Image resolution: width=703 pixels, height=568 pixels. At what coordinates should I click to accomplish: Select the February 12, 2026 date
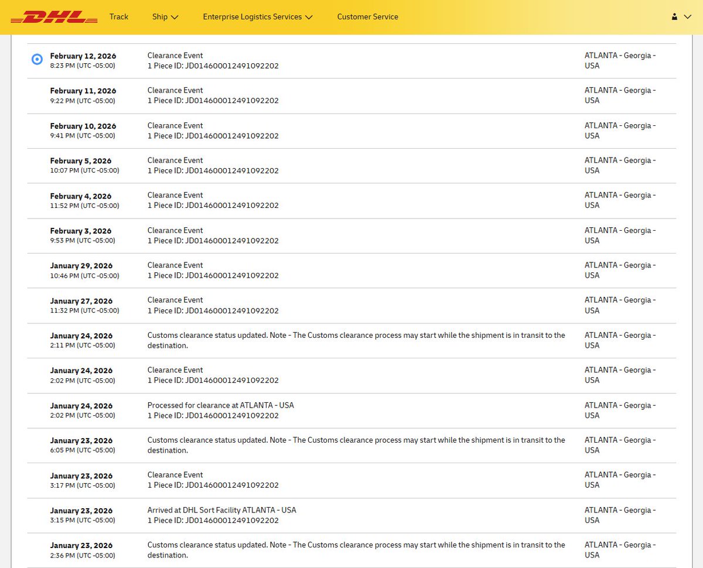click(x=83, y=56)
